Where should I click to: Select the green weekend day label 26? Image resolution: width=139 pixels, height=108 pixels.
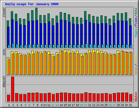(110, 105)
